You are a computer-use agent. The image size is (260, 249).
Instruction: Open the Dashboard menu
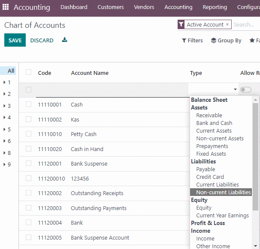click(74, 7)
